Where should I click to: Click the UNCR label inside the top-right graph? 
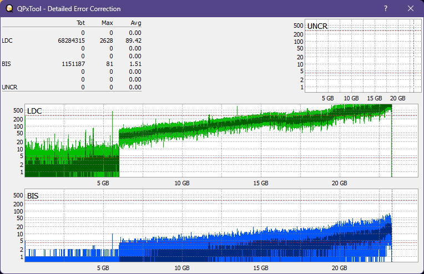pyautogui.click(x=317, y=27)
